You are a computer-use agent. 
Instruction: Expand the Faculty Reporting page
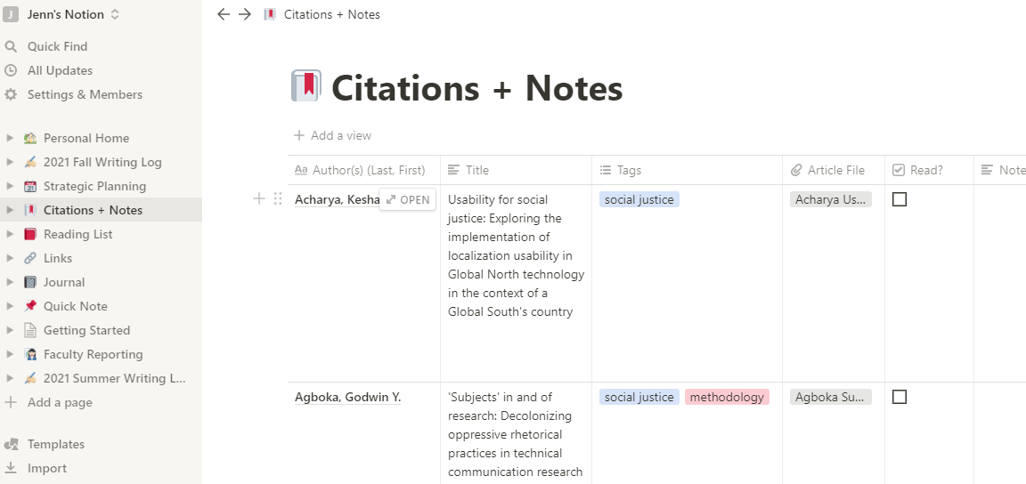pyautogui.click(x=10, y=354)
